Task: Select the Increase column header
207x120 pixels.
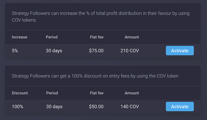Action: coord(20,37)
